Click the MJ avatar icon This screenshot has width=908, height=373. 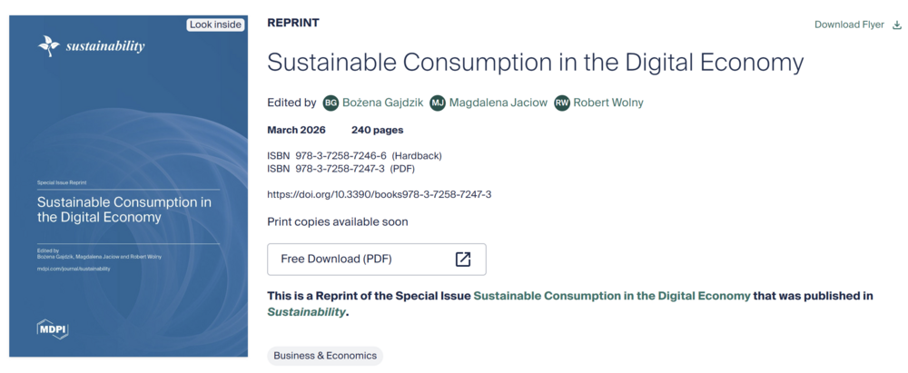point(438,103)
